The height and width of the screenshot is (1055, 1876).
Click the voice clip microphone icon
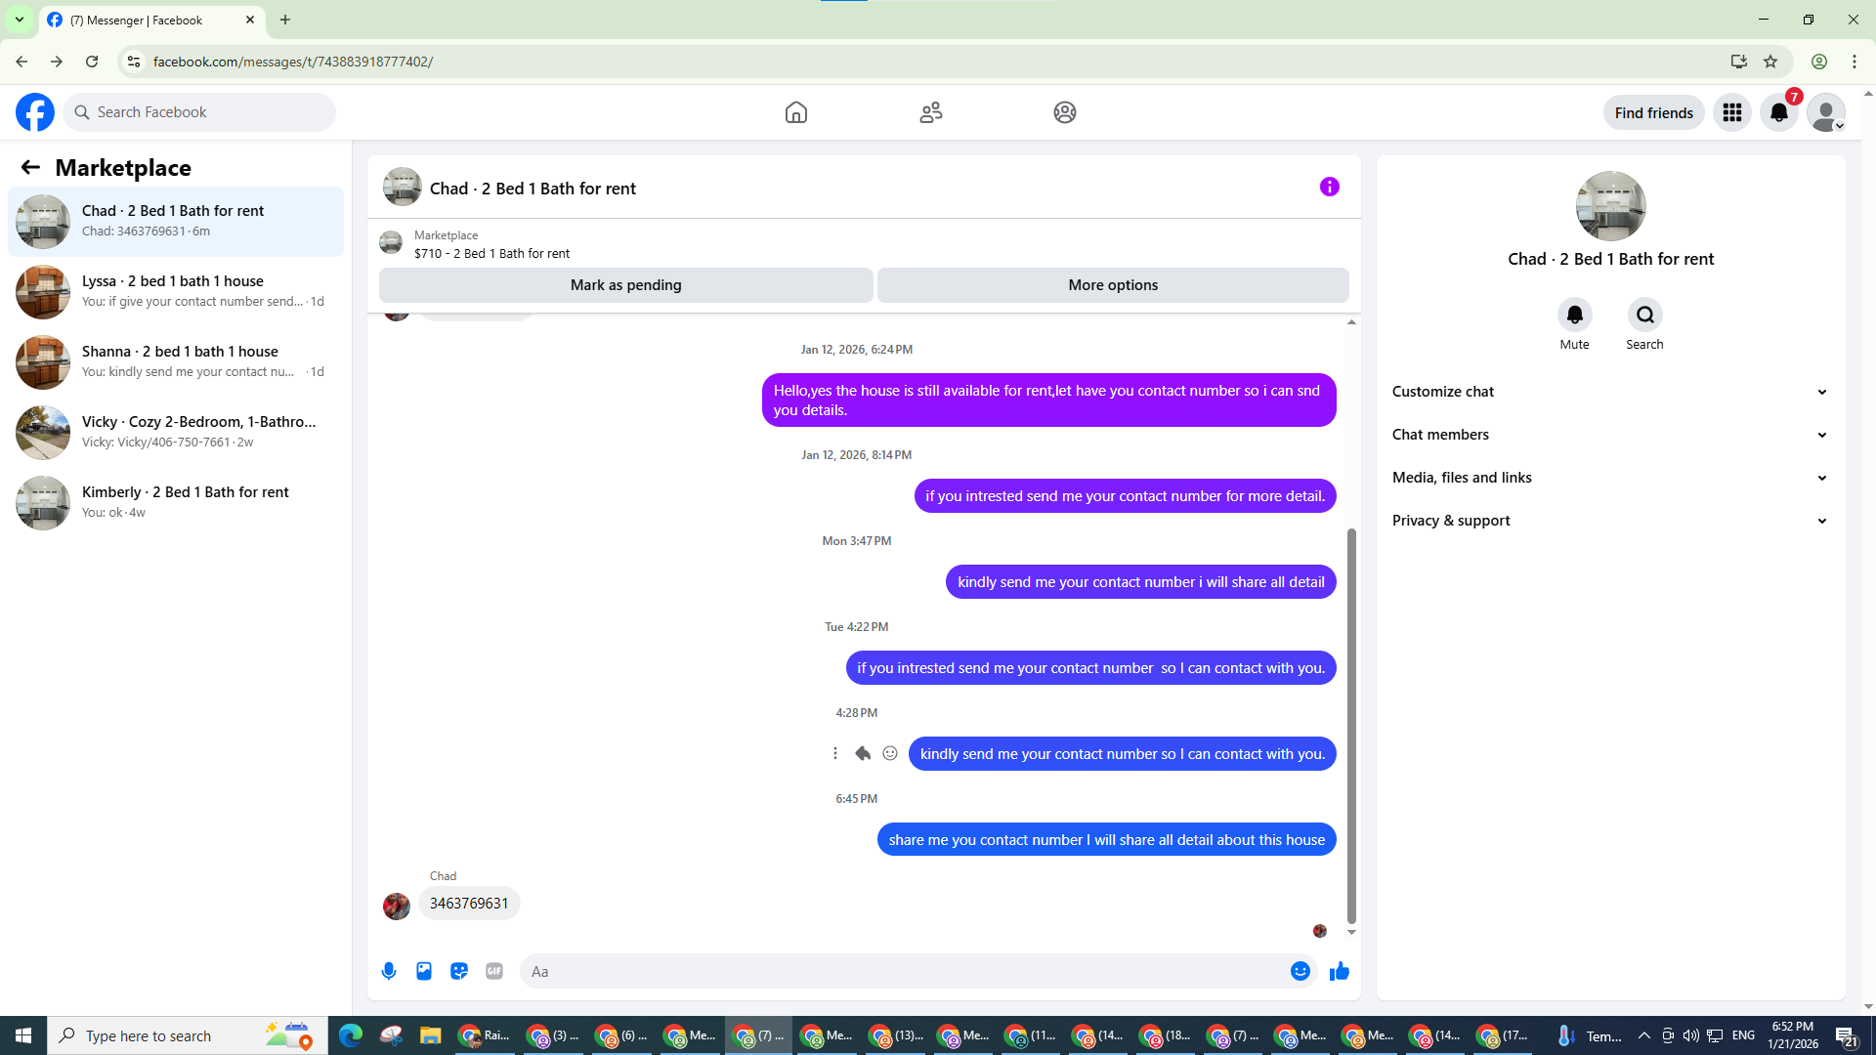[389, 971]
